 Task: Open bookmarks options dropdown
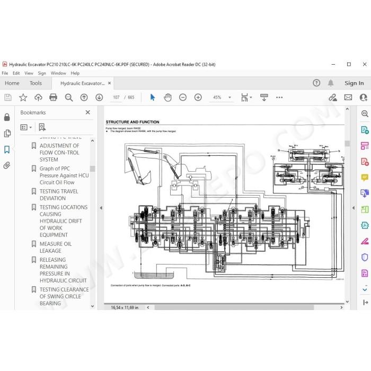[x=26, y=128]
